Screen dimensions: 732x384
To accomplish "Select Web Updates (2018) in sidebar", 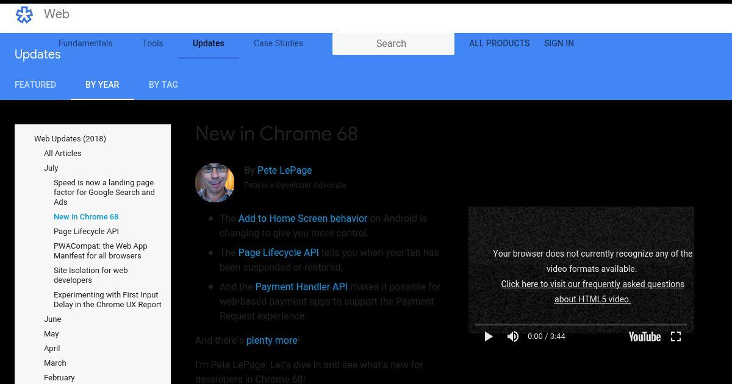I will tap(70, 138).
